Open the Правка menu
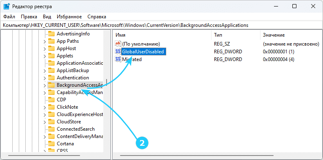323x160 pixels. click(29, 17)
